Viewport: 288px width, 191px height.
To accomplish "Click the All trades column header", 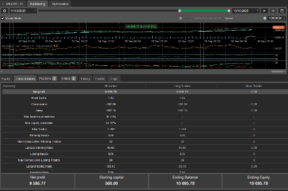I will 110,86.
